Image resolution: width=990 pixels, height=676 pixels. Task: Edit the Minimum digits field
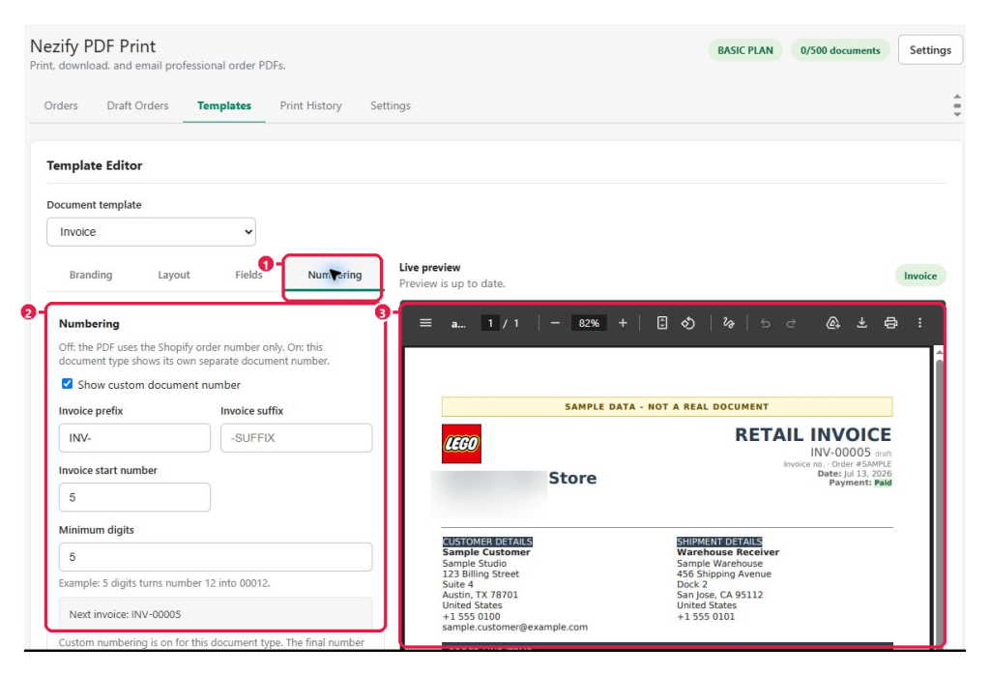[x=216, y=557]
